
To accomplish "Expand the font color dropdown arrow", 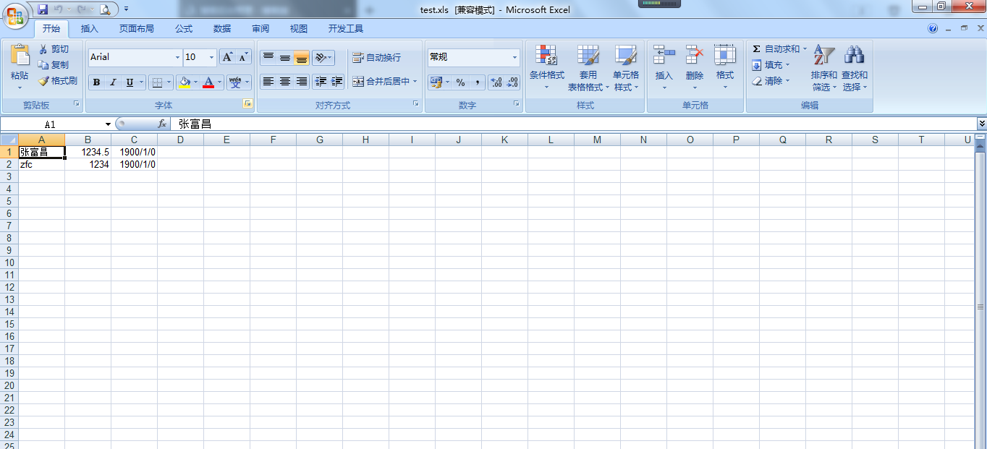I will pyautogui.click(x=221, y=82).
